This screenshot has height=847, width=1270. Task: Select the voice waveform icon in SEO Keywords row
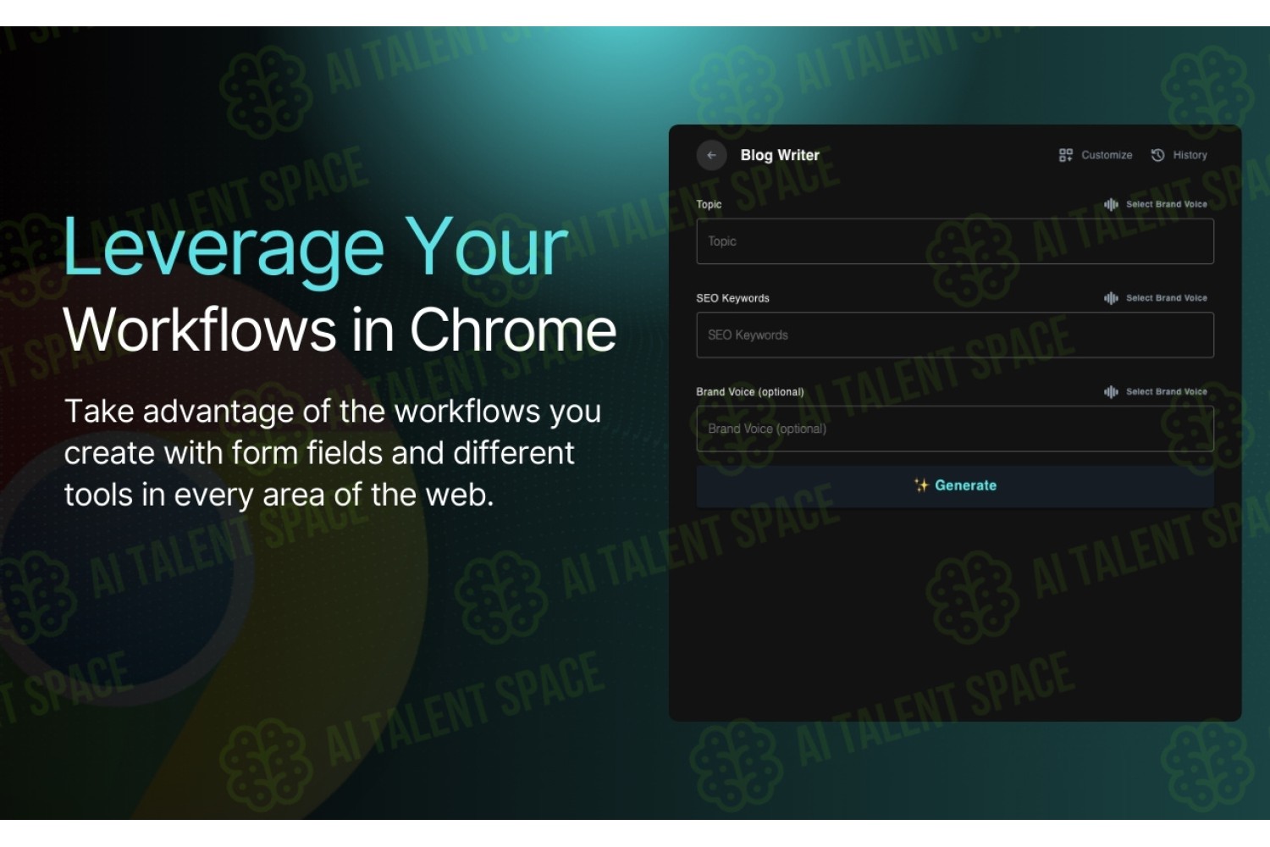[1111, 298]
